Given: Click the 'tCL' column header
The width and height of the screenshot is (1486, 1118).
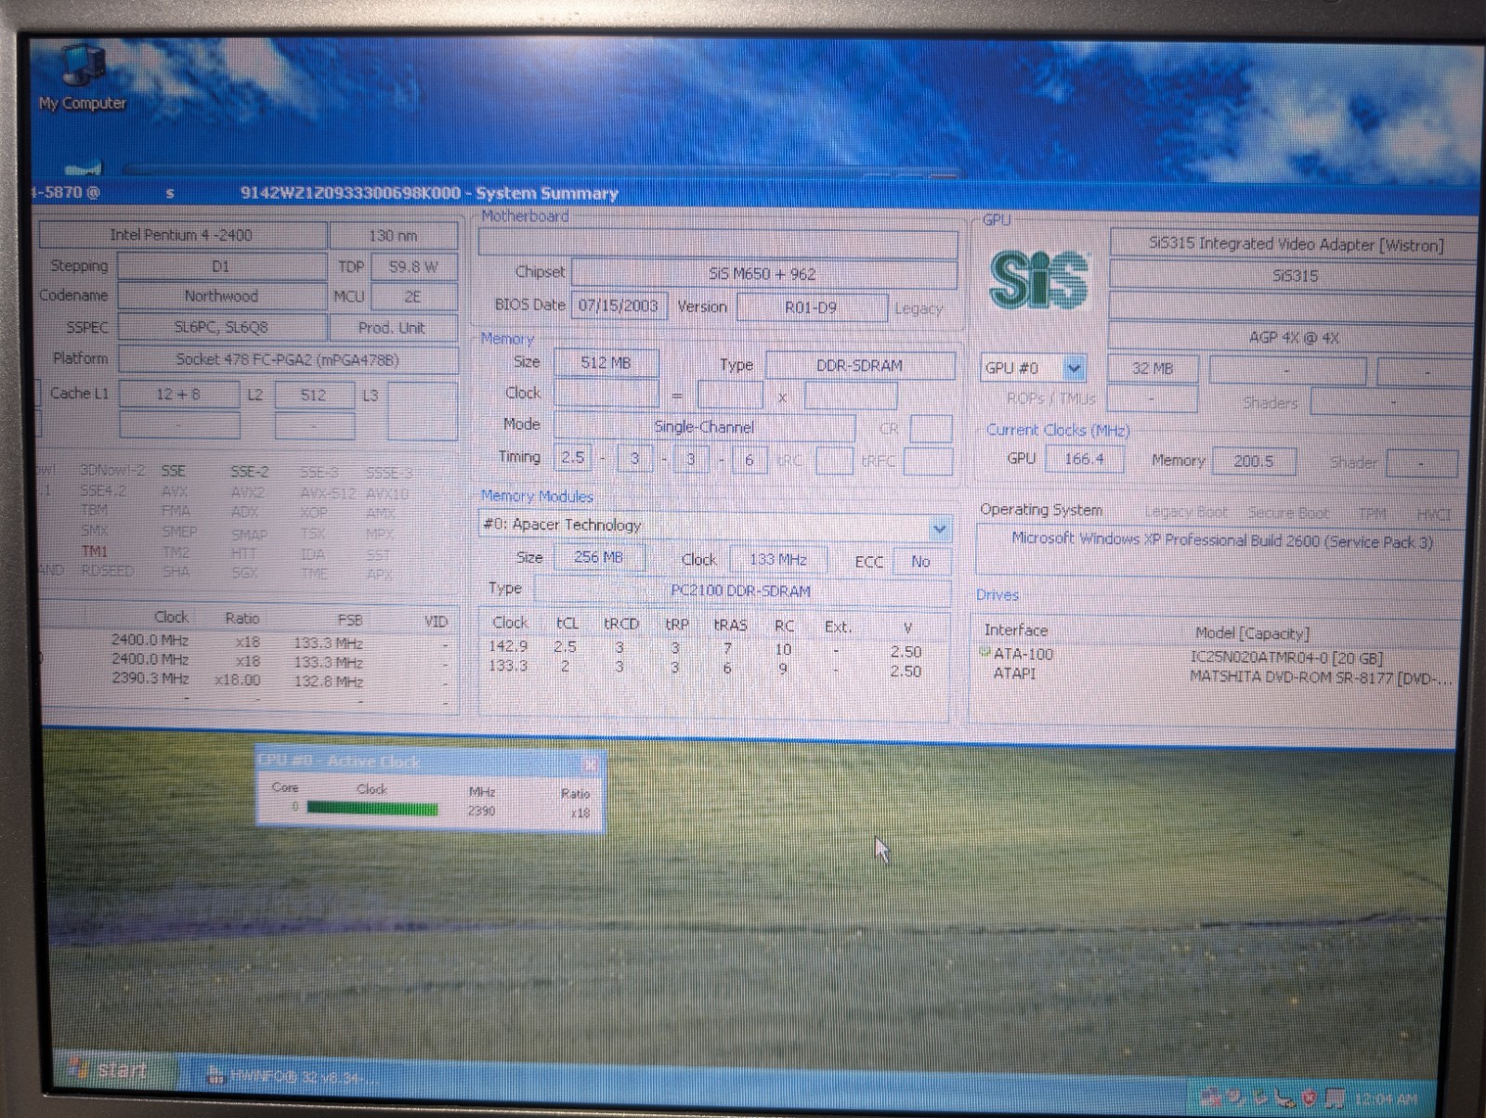Looking at the screenshot, I should (x=567, y=624).
